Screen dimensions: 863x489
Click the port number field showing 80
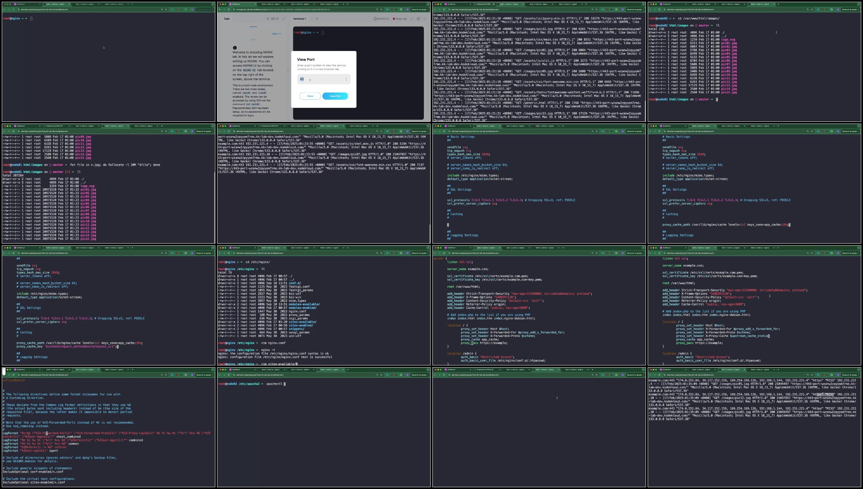click(323, 79)
